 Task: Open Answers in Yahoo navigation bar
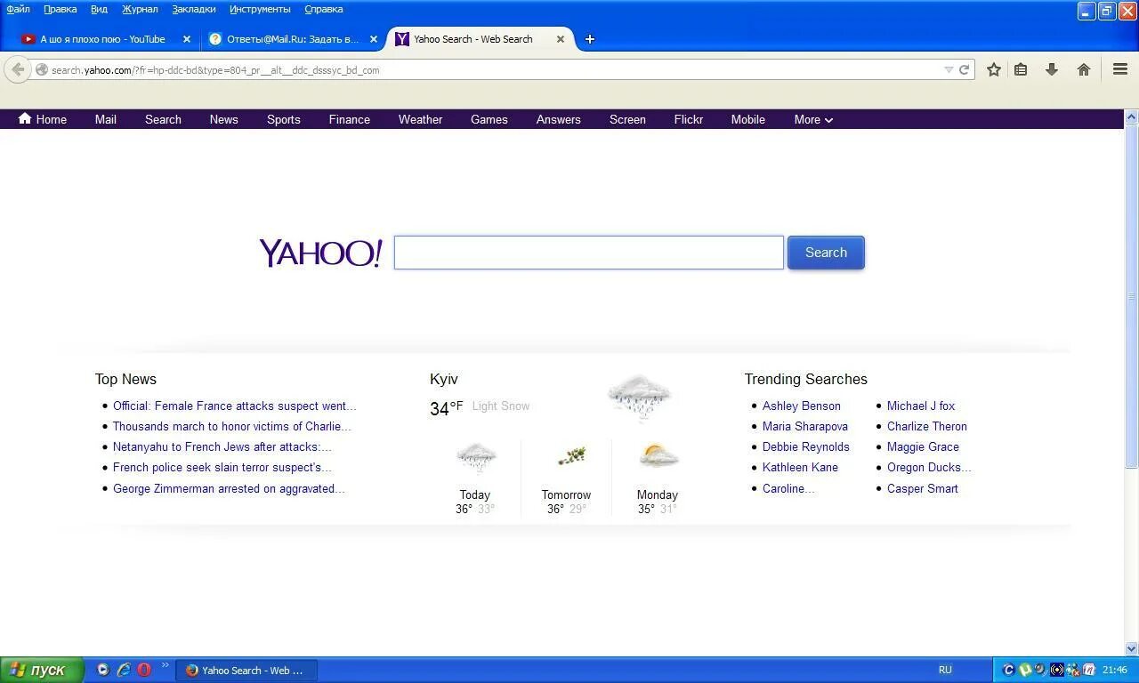tap(559, 119)
